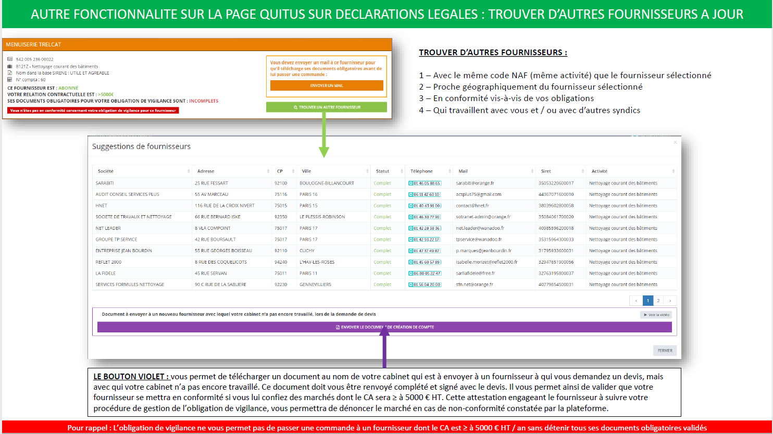Click ENTREPRISE JEAN BOURDIN company cell
The width and height of the screenshot is (773, 434).
coord(123,251)
